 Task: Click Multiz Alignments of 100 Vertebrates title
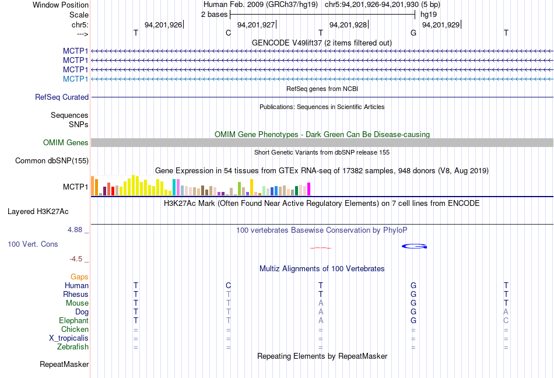(322, 268)
